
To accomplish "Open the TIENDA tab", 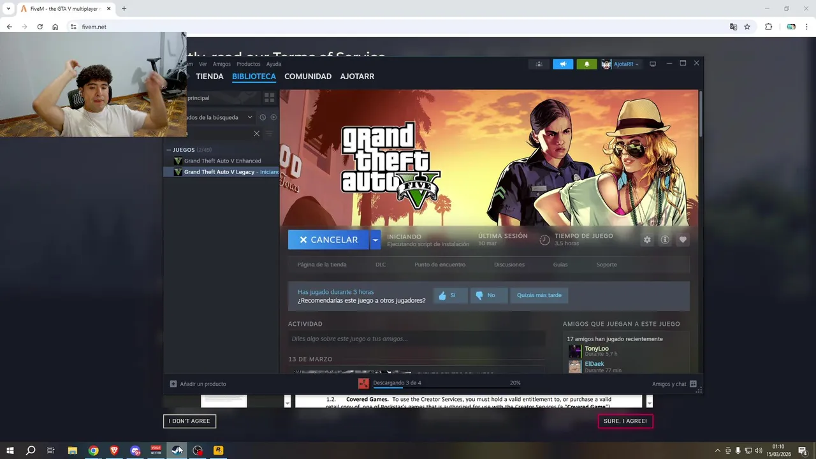I will (x=210, y=76).
